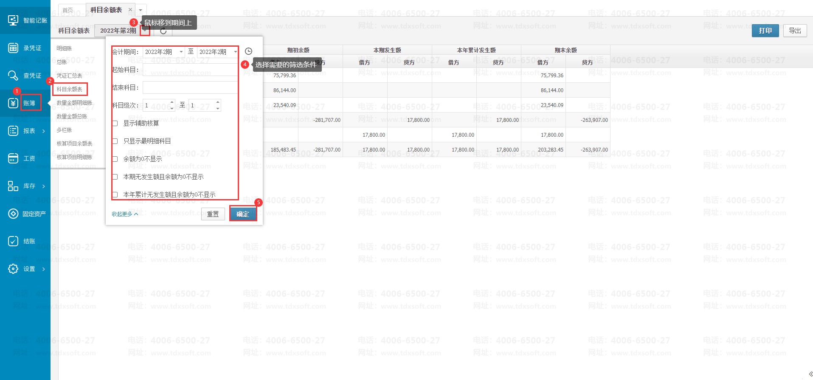Expand the 报表 sidebar submenu
Screen dimensions: 813x380
click(43, 131)
